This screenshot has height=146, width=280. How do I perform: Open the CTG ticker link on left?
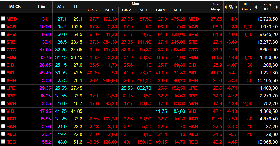click(x=11, y=50)
